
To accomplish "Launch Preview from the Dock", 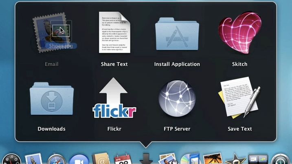I will coord(168,159).
